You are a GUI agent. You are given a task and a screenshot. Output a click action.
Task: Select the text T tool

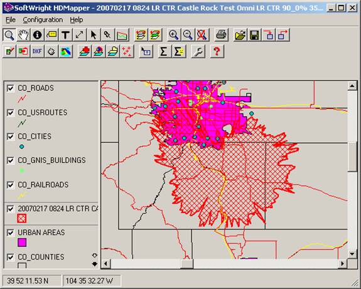65,35
